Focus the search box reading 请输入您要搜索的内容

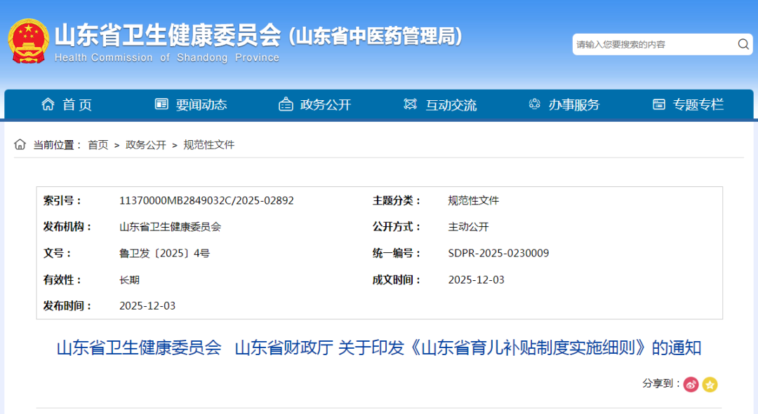point(651,44)
